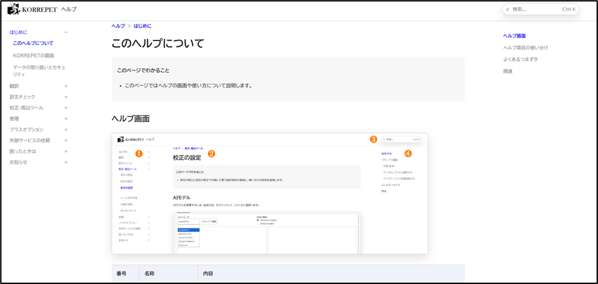Image resolution: width=598 pixels, height=284 pixels.
Task: Expand the 翻訳 sidebar section
Action: click(66, 86)
